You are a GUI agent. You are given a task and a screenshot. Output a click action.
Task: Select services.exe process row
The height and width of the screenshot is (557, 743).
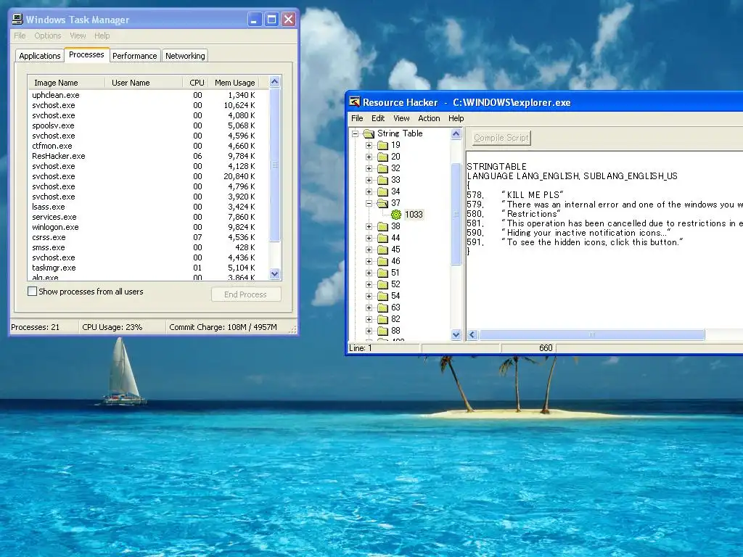click(148, 217)
